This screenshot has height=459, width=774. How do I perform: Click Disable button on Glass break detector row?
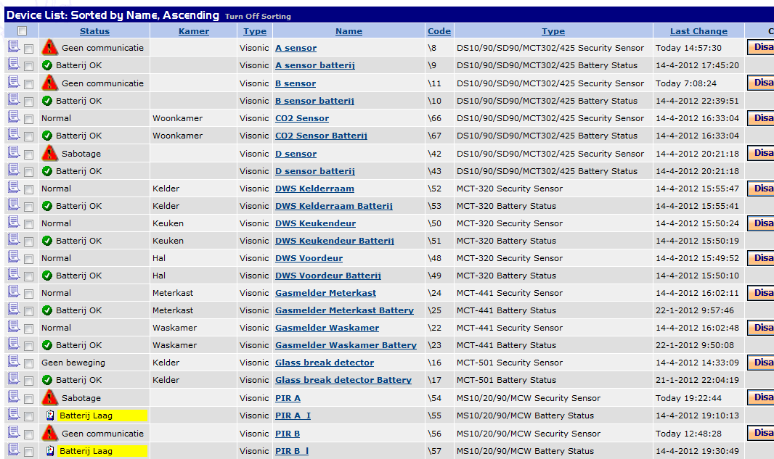tap(761, 363)
